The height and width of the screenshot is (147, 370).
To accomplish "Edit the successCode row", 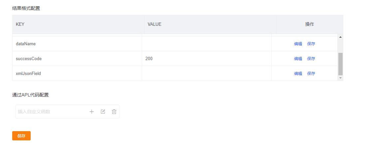I will [298, 58].
